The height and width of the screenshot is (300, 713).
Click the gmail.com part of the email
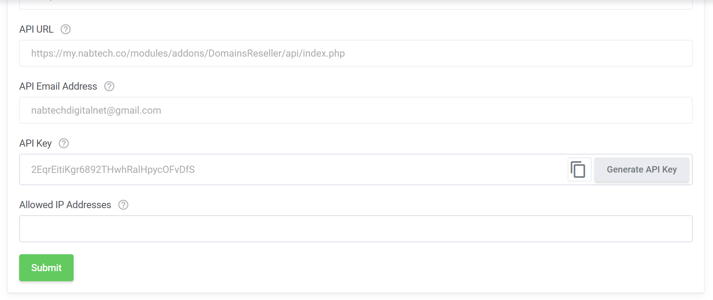click(138, 111)
